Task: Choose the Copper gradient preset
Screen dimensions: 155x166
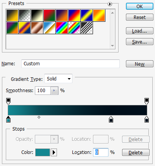Action: 37,28
